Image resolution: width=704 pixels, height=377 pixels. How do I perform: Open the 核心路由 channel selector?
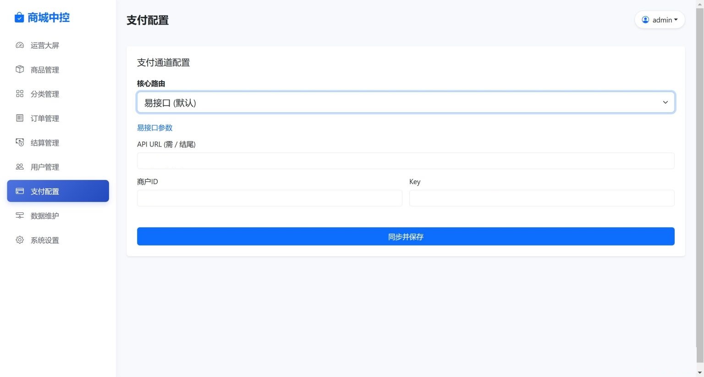click(405, 102)
